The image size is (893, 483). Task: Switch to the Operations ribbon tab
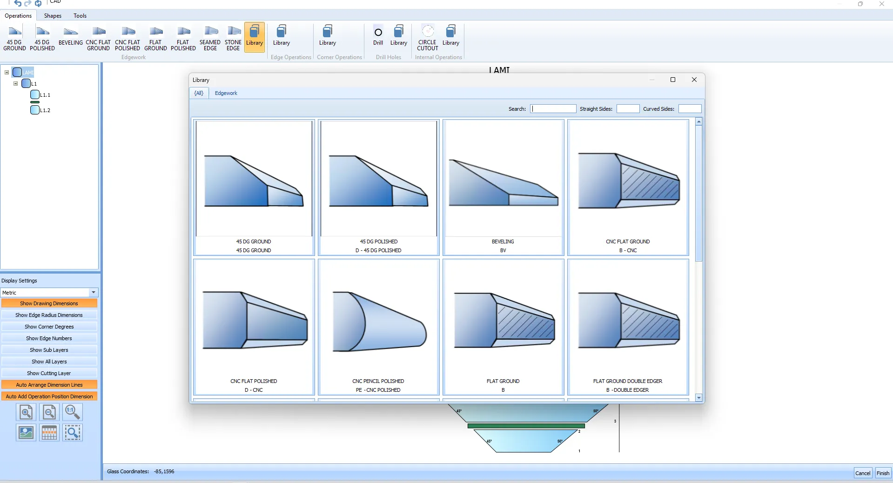pyautogui.click(x=18, y=16)
